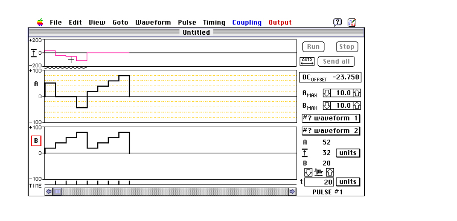Click the dashed selection bar under sum graph
This screenshot has height=221, width=457.
tap(66, 68)
